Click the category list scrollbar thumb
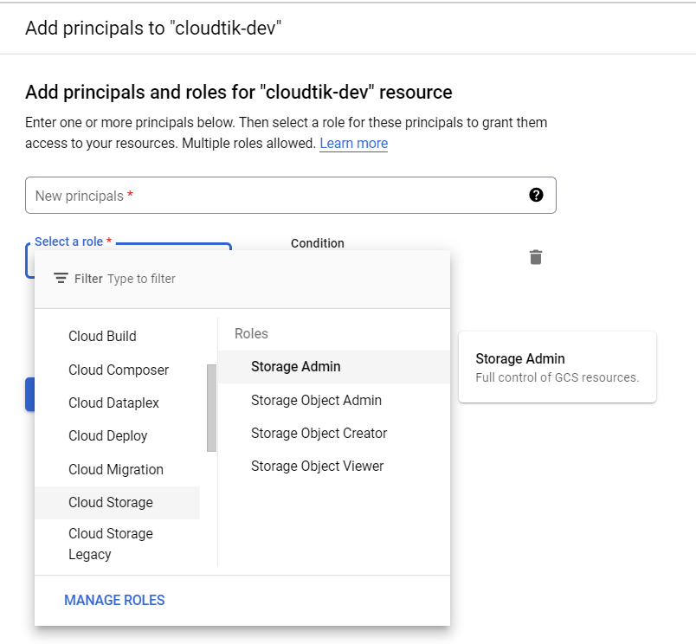696x644 pixels. click(212, 408)
